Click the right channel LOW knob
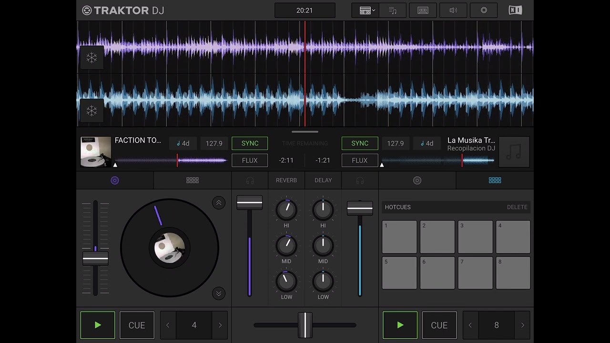The image size is (610, 343). [323, 282]
